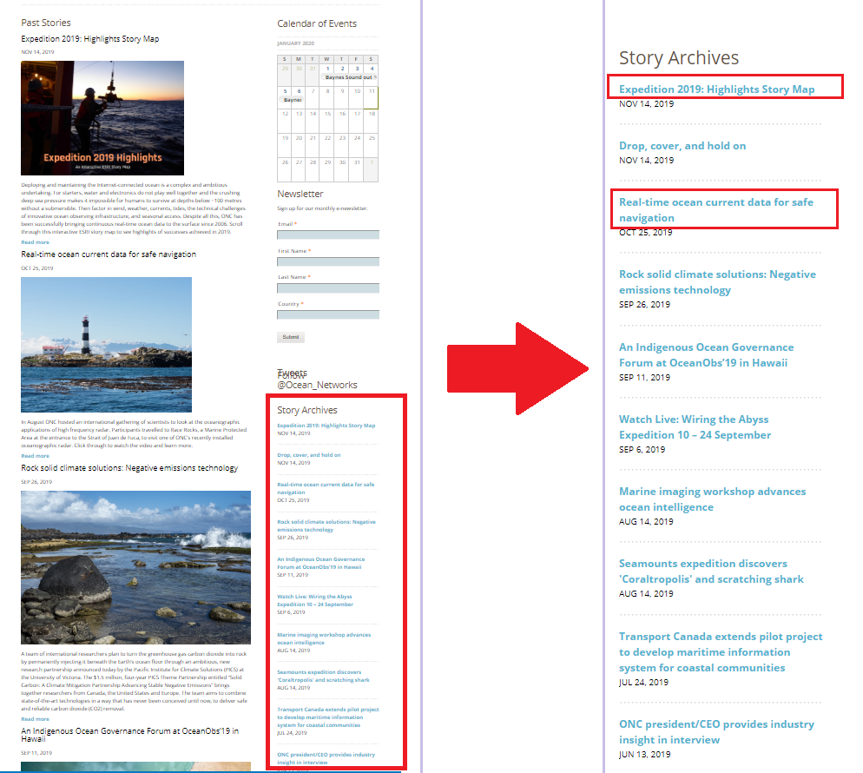863x773 pixels.
Task: Open the 'Baynes Sound out' calendar event
Action: [x=349, y=77]
